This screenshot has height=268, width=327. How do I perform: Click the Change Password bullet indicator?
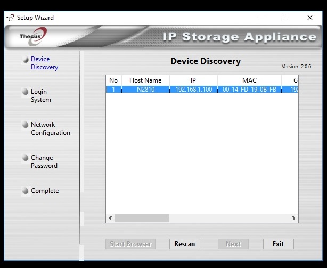point(25,158)
